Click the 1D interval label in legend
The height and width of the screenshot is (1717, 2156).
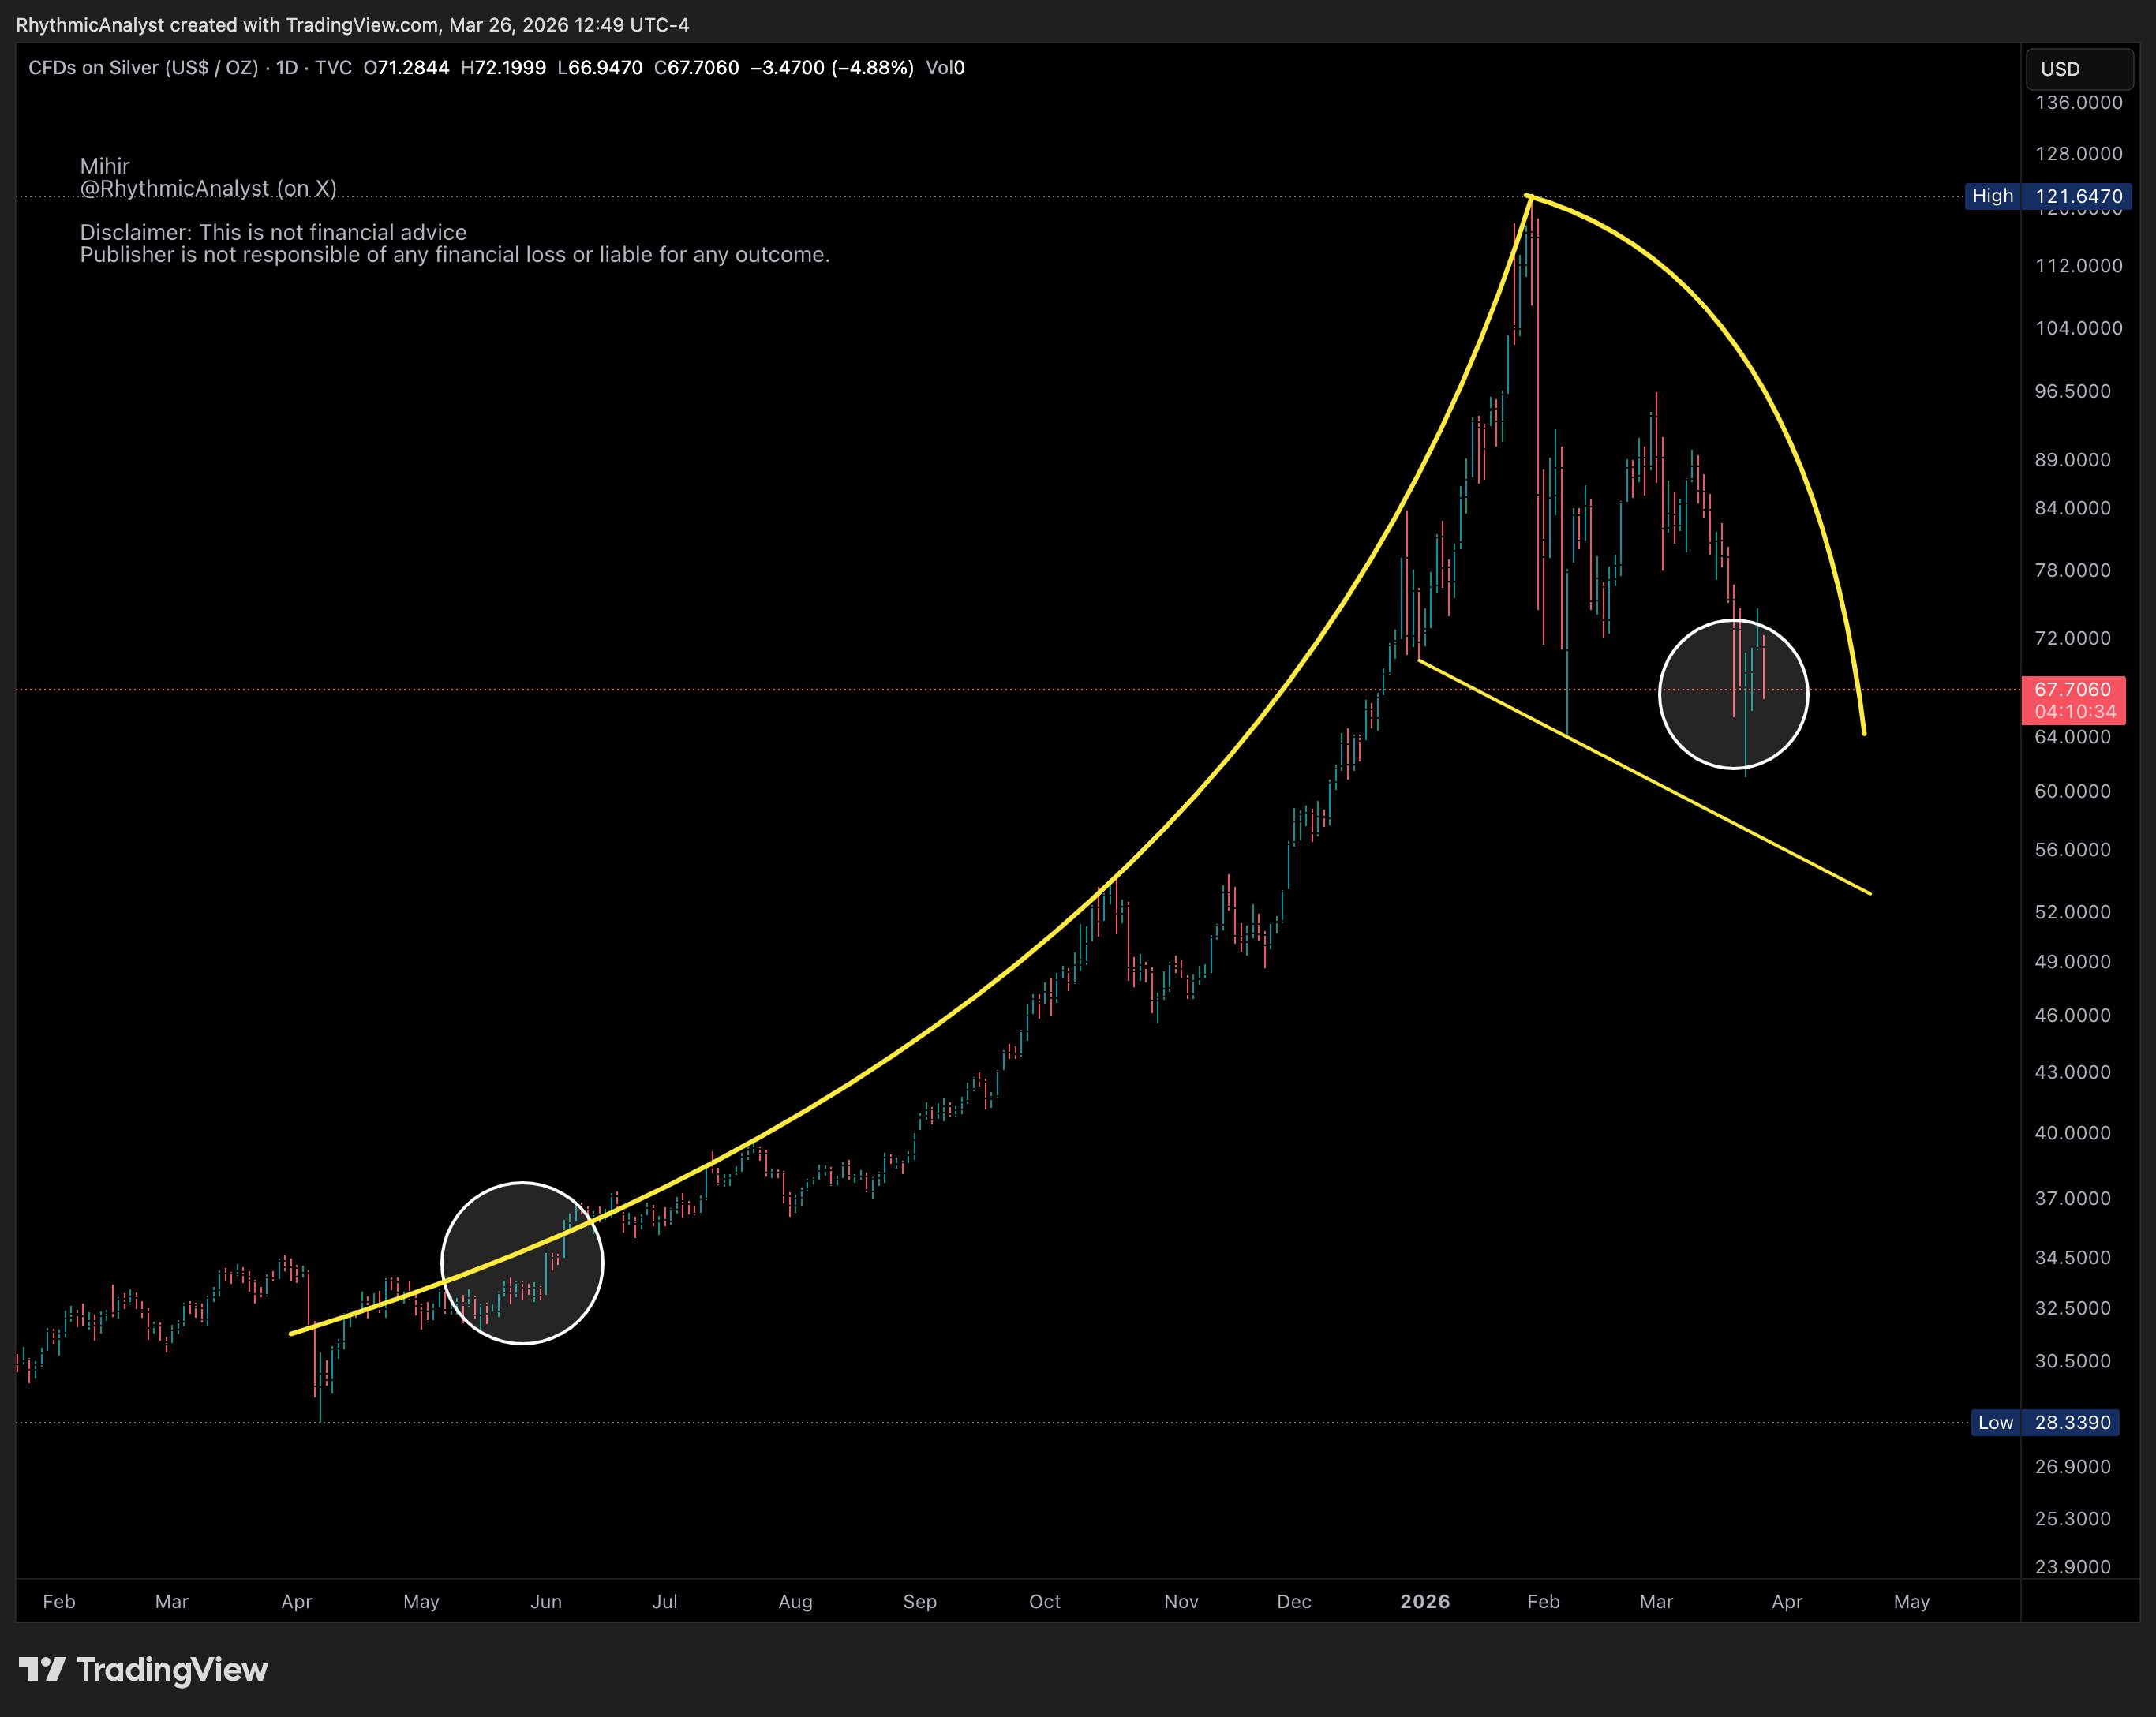287,68
